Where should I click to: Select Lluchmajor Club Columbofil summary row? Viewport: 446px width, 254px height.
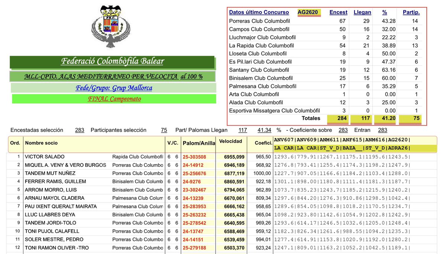coord(326,37)
